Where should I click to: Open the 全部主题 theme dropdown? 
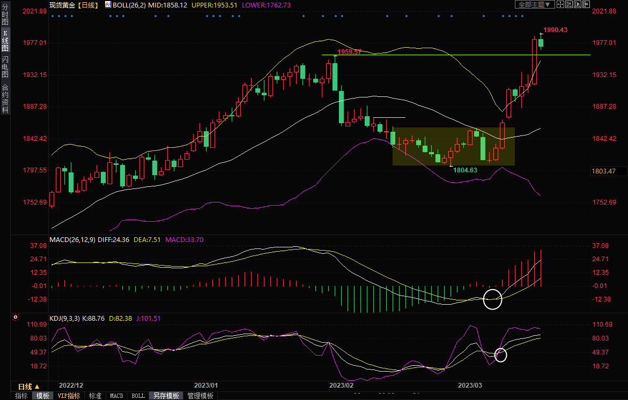tap(534, 4)
